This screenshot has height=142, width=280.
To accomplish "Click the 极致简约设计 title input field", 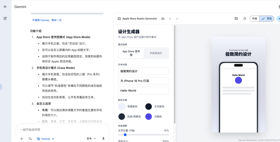I will coord(143,71).
